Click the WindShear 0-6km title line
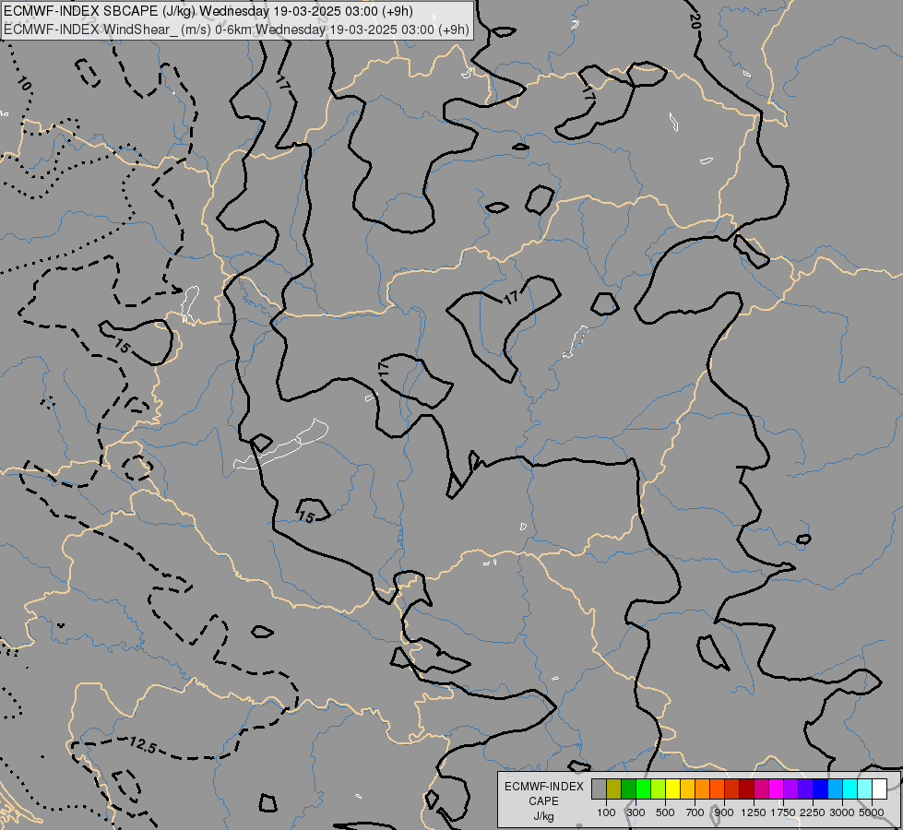The height and width of the screenshot is (830, 903). (237, 30)
